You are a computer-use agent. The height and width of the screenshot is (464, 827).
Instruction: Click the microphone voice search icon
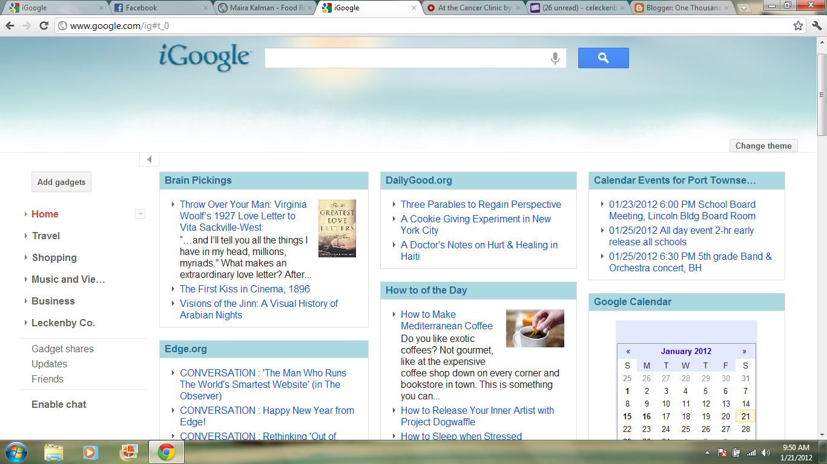555,58
